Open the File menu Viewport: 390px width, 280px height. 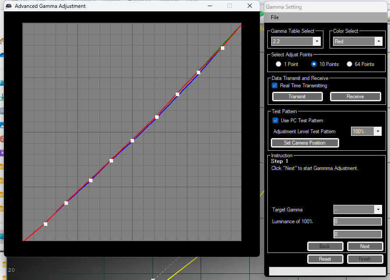[275, 17]
